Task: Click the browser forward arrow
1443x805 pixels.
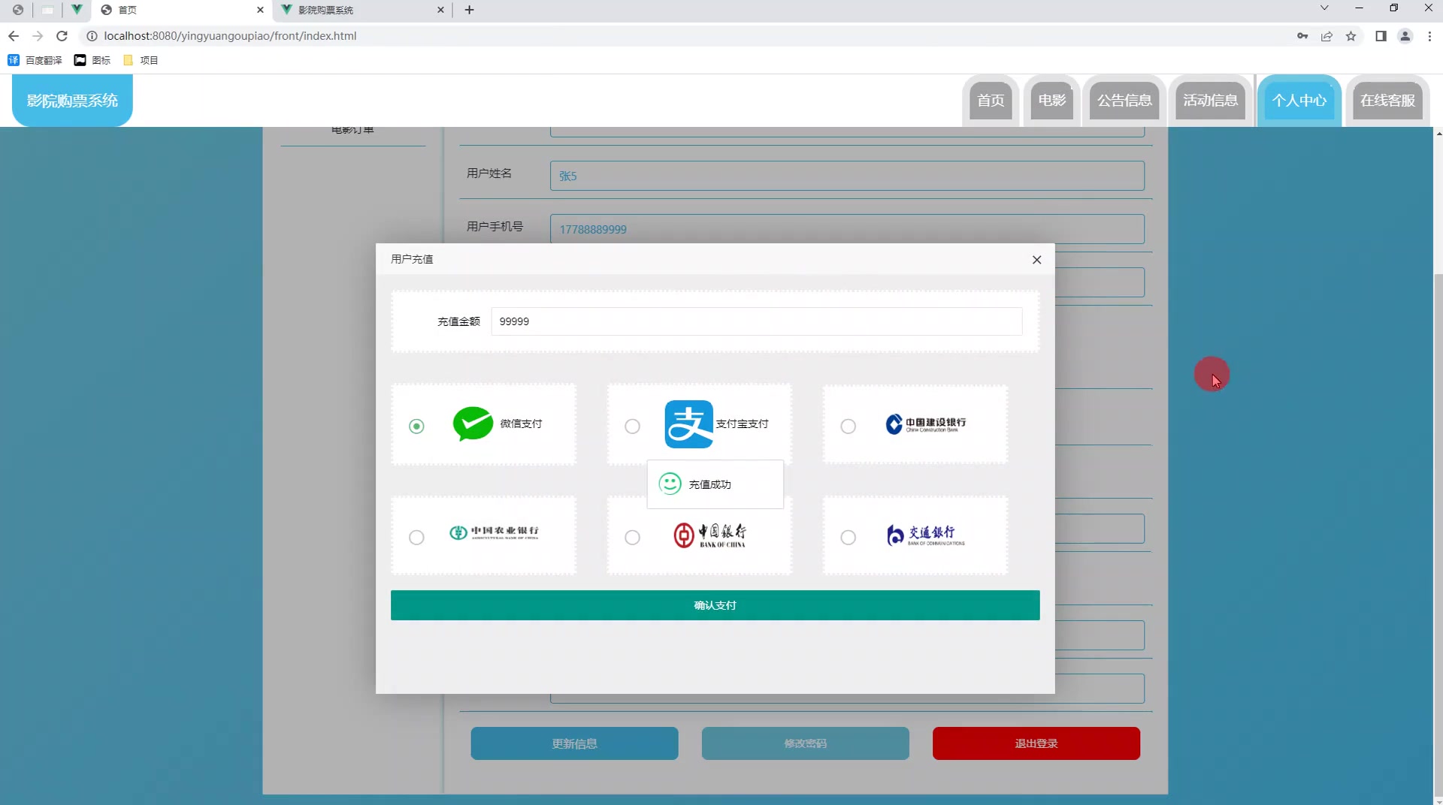Action: click(x=38, y=36)
